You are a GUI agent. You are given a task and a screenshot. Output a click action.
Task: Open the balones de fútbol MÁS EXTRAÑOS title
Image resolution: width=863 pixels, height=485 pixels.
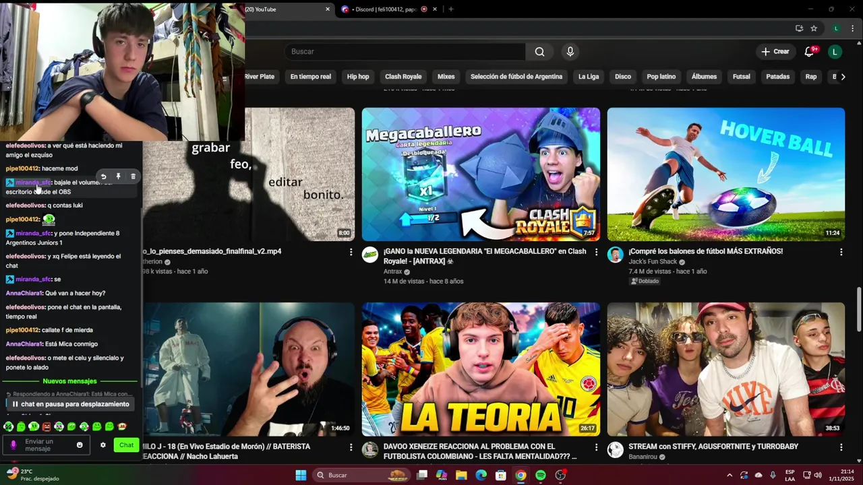[705, 251]
